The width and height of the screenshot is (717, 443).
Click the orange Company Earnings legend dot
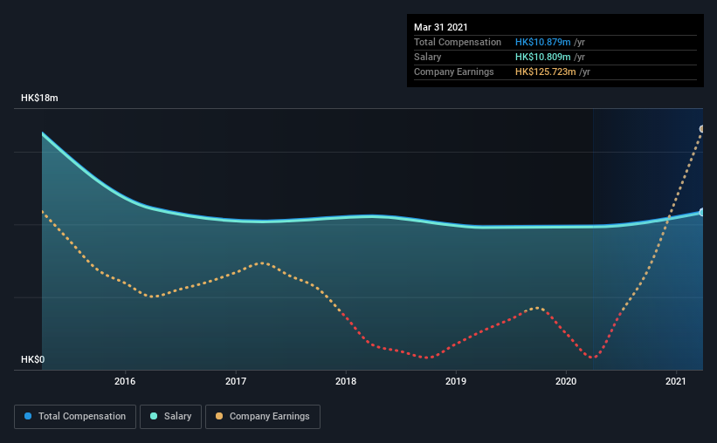[x=219, y=416]
